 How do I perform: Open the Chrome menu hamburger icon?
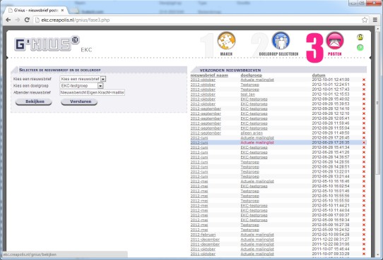[375, 20]
